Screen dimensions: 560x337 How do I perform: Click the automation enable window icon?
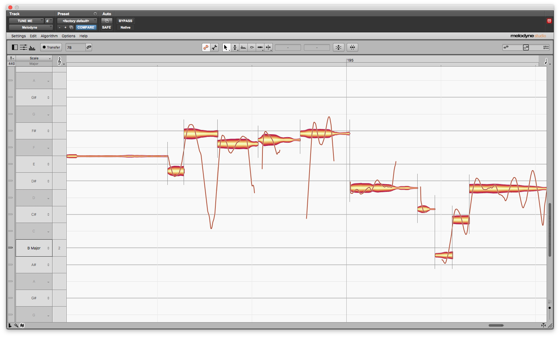(107, 21)
